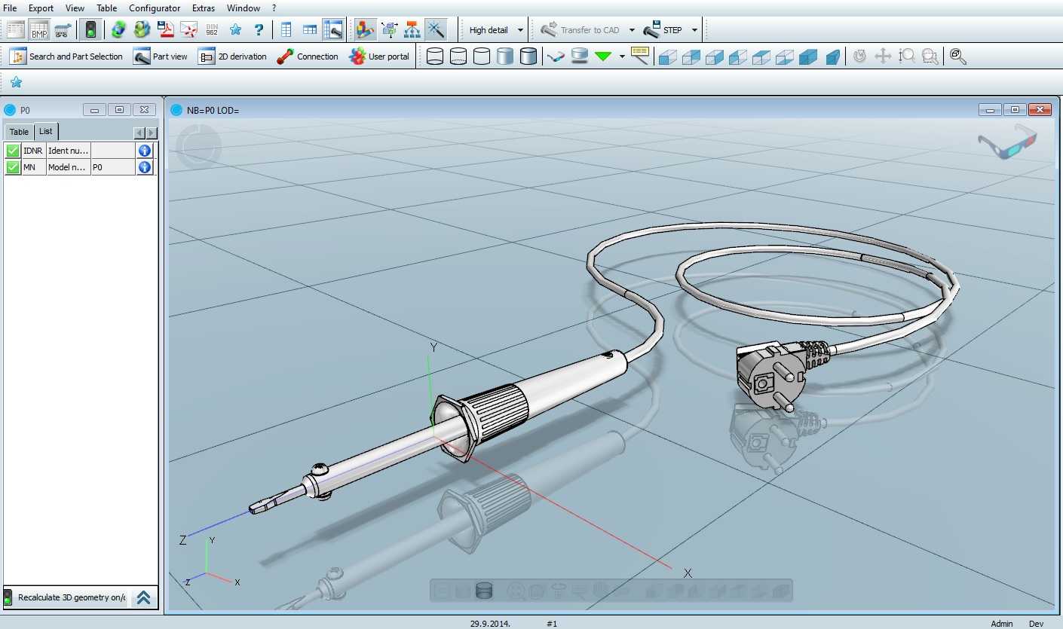Viewport: 1063px width, 629px height.
Task: Switch to the List tab
Action: (x=46, y=131)
